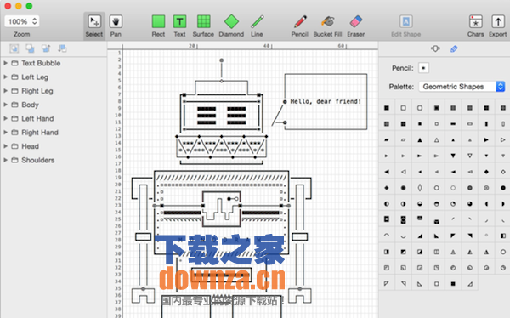510x318 pixels.
Task: Choose the large white left-pointing triangle glyph
Action: (x=403, y=172)
